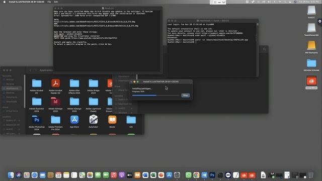Eject Syahmi's disk in Finder sidebar
This screenshot has height=181, width=322.
pos(20,121)
